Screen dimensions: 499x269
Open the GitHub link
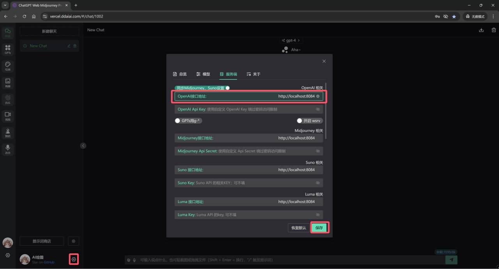49,262
